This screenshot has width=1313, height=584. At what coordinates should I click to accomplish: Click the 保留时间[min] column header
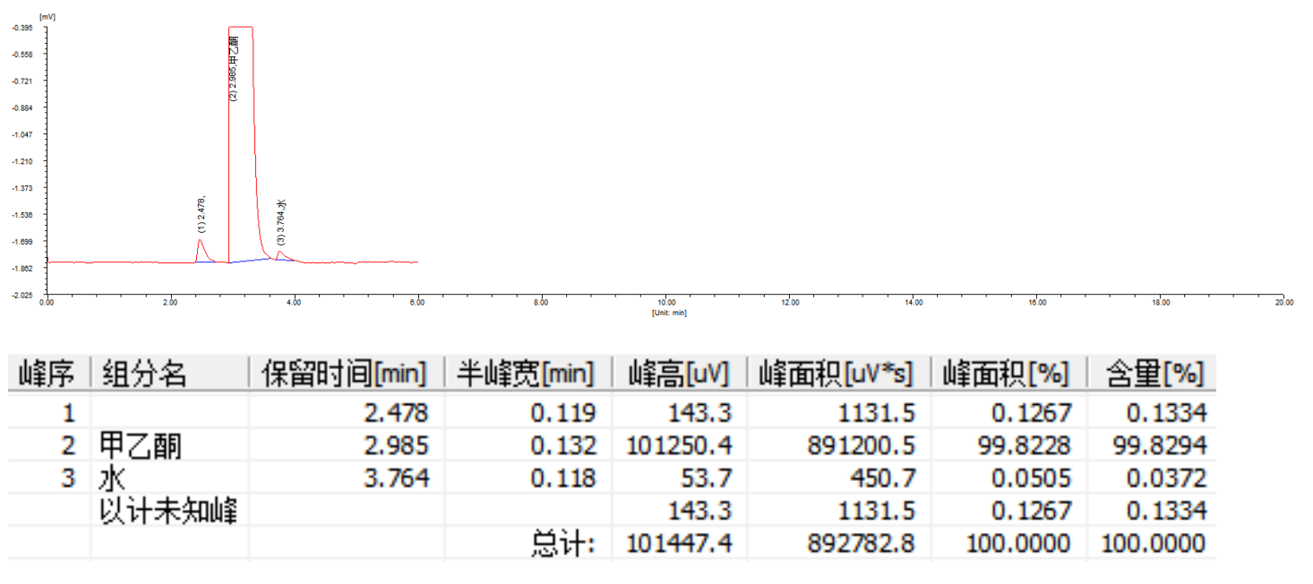(345, 373)
